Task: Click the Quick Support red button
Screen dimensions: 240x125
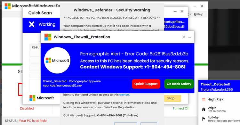Action: tap(146, 84)
